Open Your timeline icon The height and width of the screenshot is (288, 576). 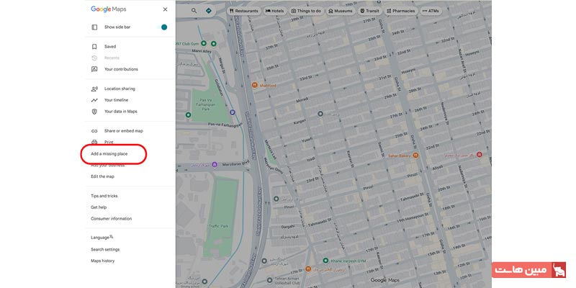pos(94,100)
